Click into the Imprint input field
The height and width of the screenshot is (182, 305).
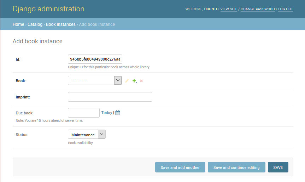[x=110, y=97]
